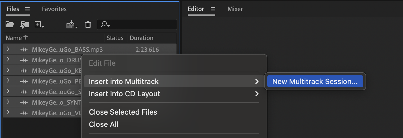Choose New Multitrack Session... from submenu
Image resolution: width=403 pixels, height=138 pixels.
[x=315, y=82]
